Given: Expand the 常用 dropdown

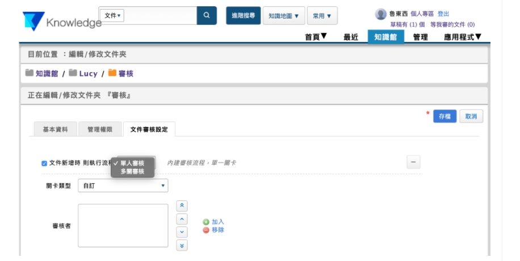Looking at the screenshot, I should coord(322,16).
